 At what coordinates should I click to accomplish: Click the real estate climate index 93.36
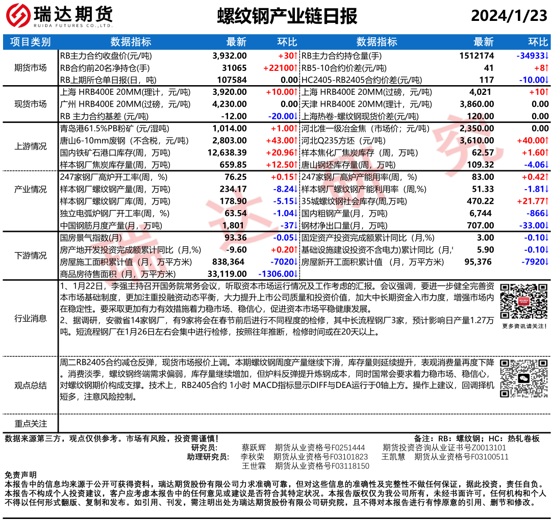[x=236, y=238]
